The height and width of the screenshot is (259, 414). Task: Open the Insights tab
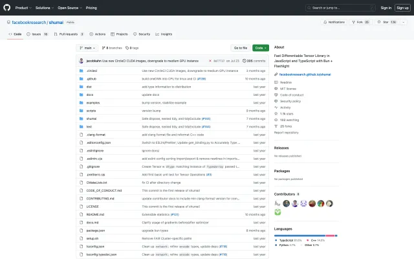point(164,34)
